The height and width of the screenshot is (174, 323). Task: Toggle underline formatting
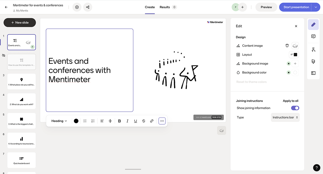136,121
